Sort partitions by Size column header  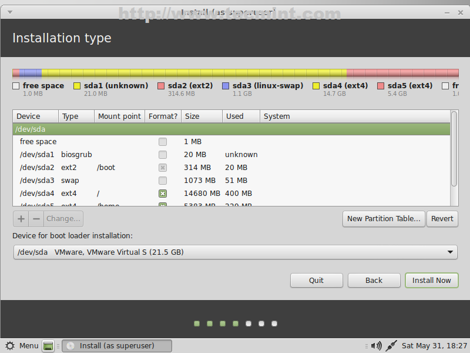(x=202, y=116)
